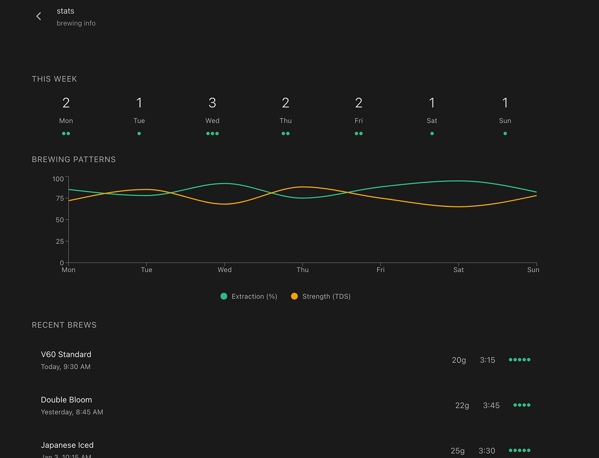The image size is (599, 458).
Task: Select the Wed label on chart axis
Action: click(x=224, y=270)
